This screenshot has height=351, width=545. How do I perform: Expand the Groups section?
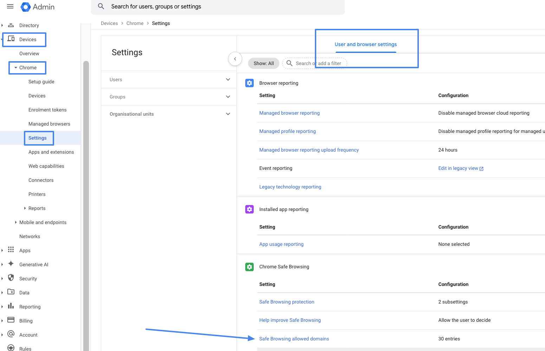click(x=169, y=97)
